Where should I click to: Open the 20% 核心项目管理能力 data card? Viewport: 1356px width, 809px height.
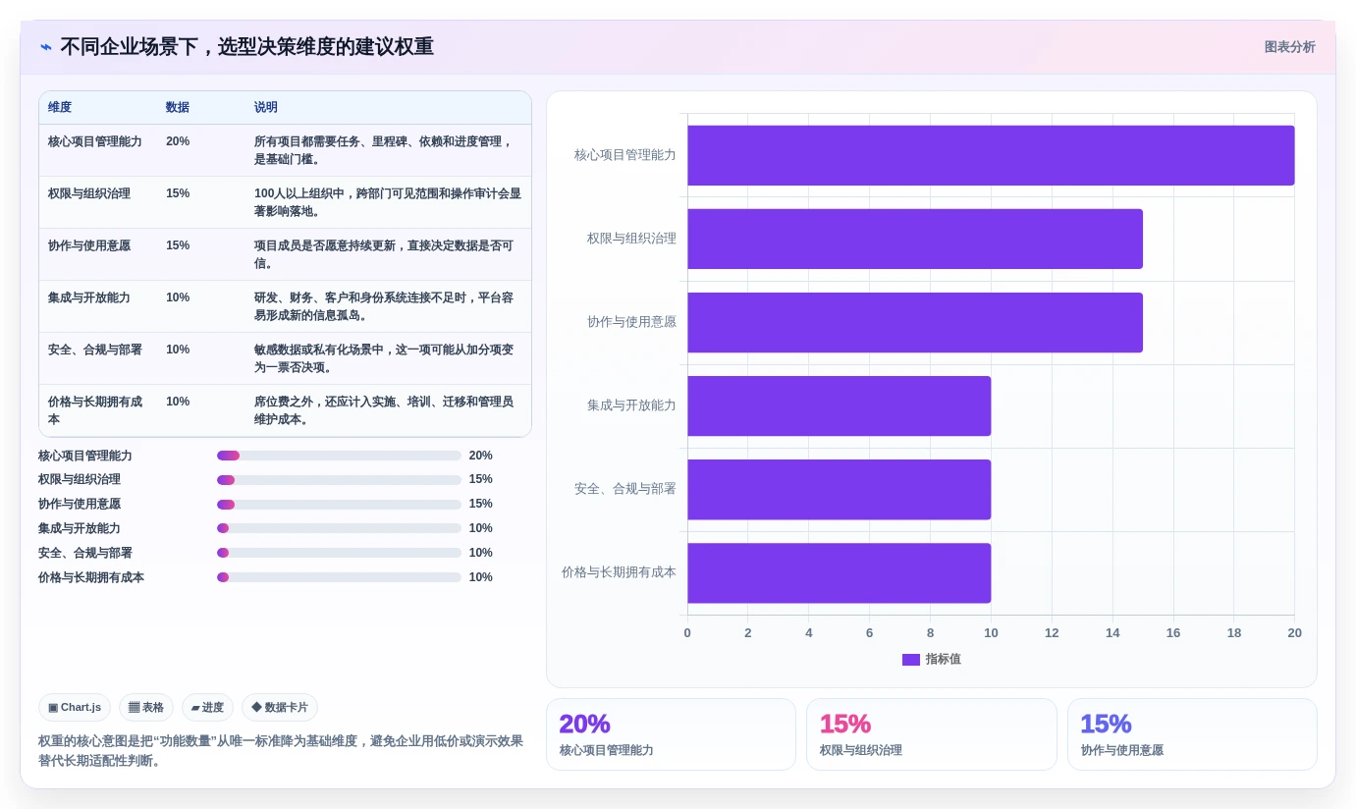(671, 734)
